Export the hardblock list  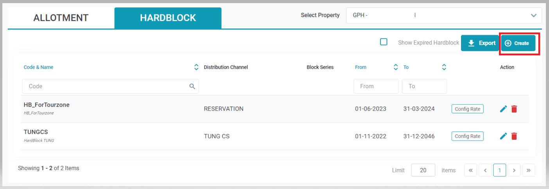[481, 43]
